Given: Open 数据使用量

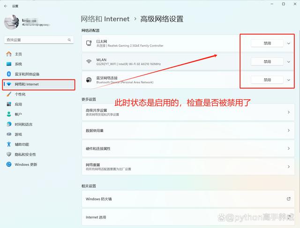Looking at the screenshot, I should (x=188, y=131).
